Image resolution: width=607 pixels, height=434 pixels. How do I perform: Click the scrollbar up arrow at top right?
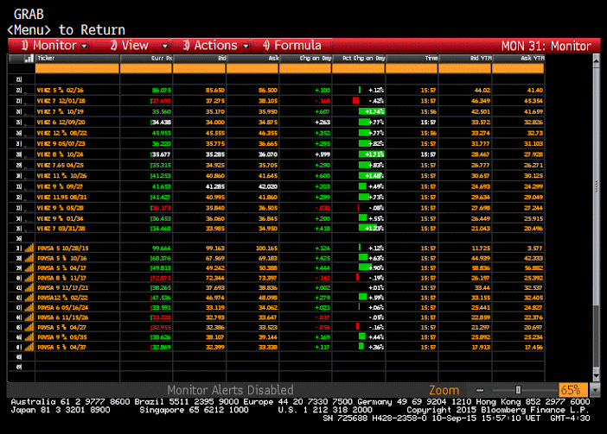click(596, 60)
